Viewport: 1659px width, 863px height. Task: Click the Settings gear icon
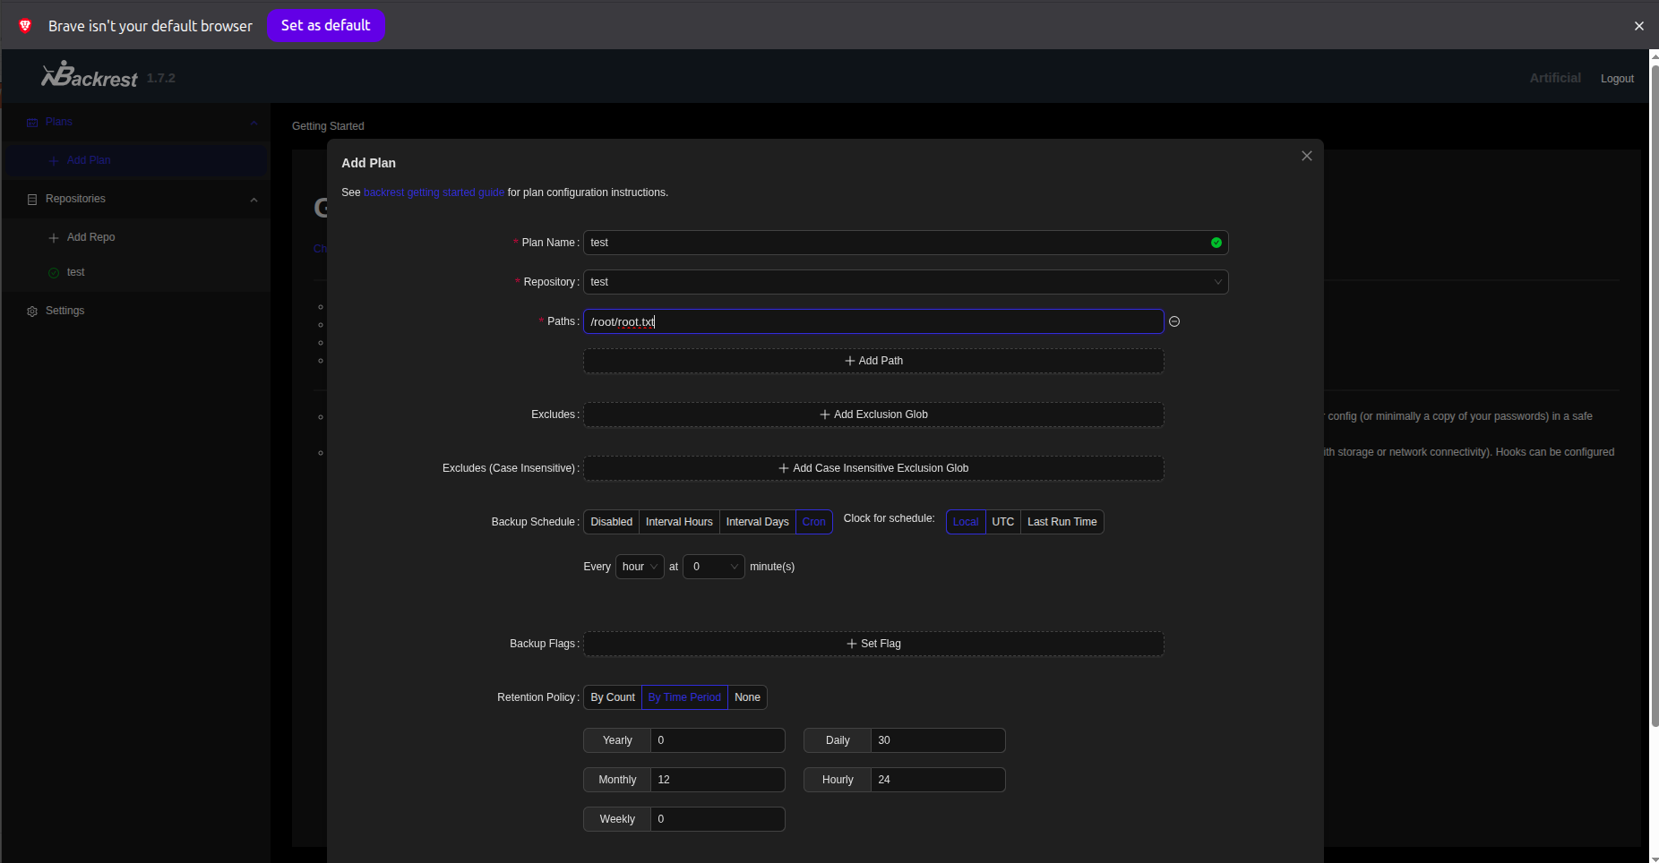pos(32,312)
